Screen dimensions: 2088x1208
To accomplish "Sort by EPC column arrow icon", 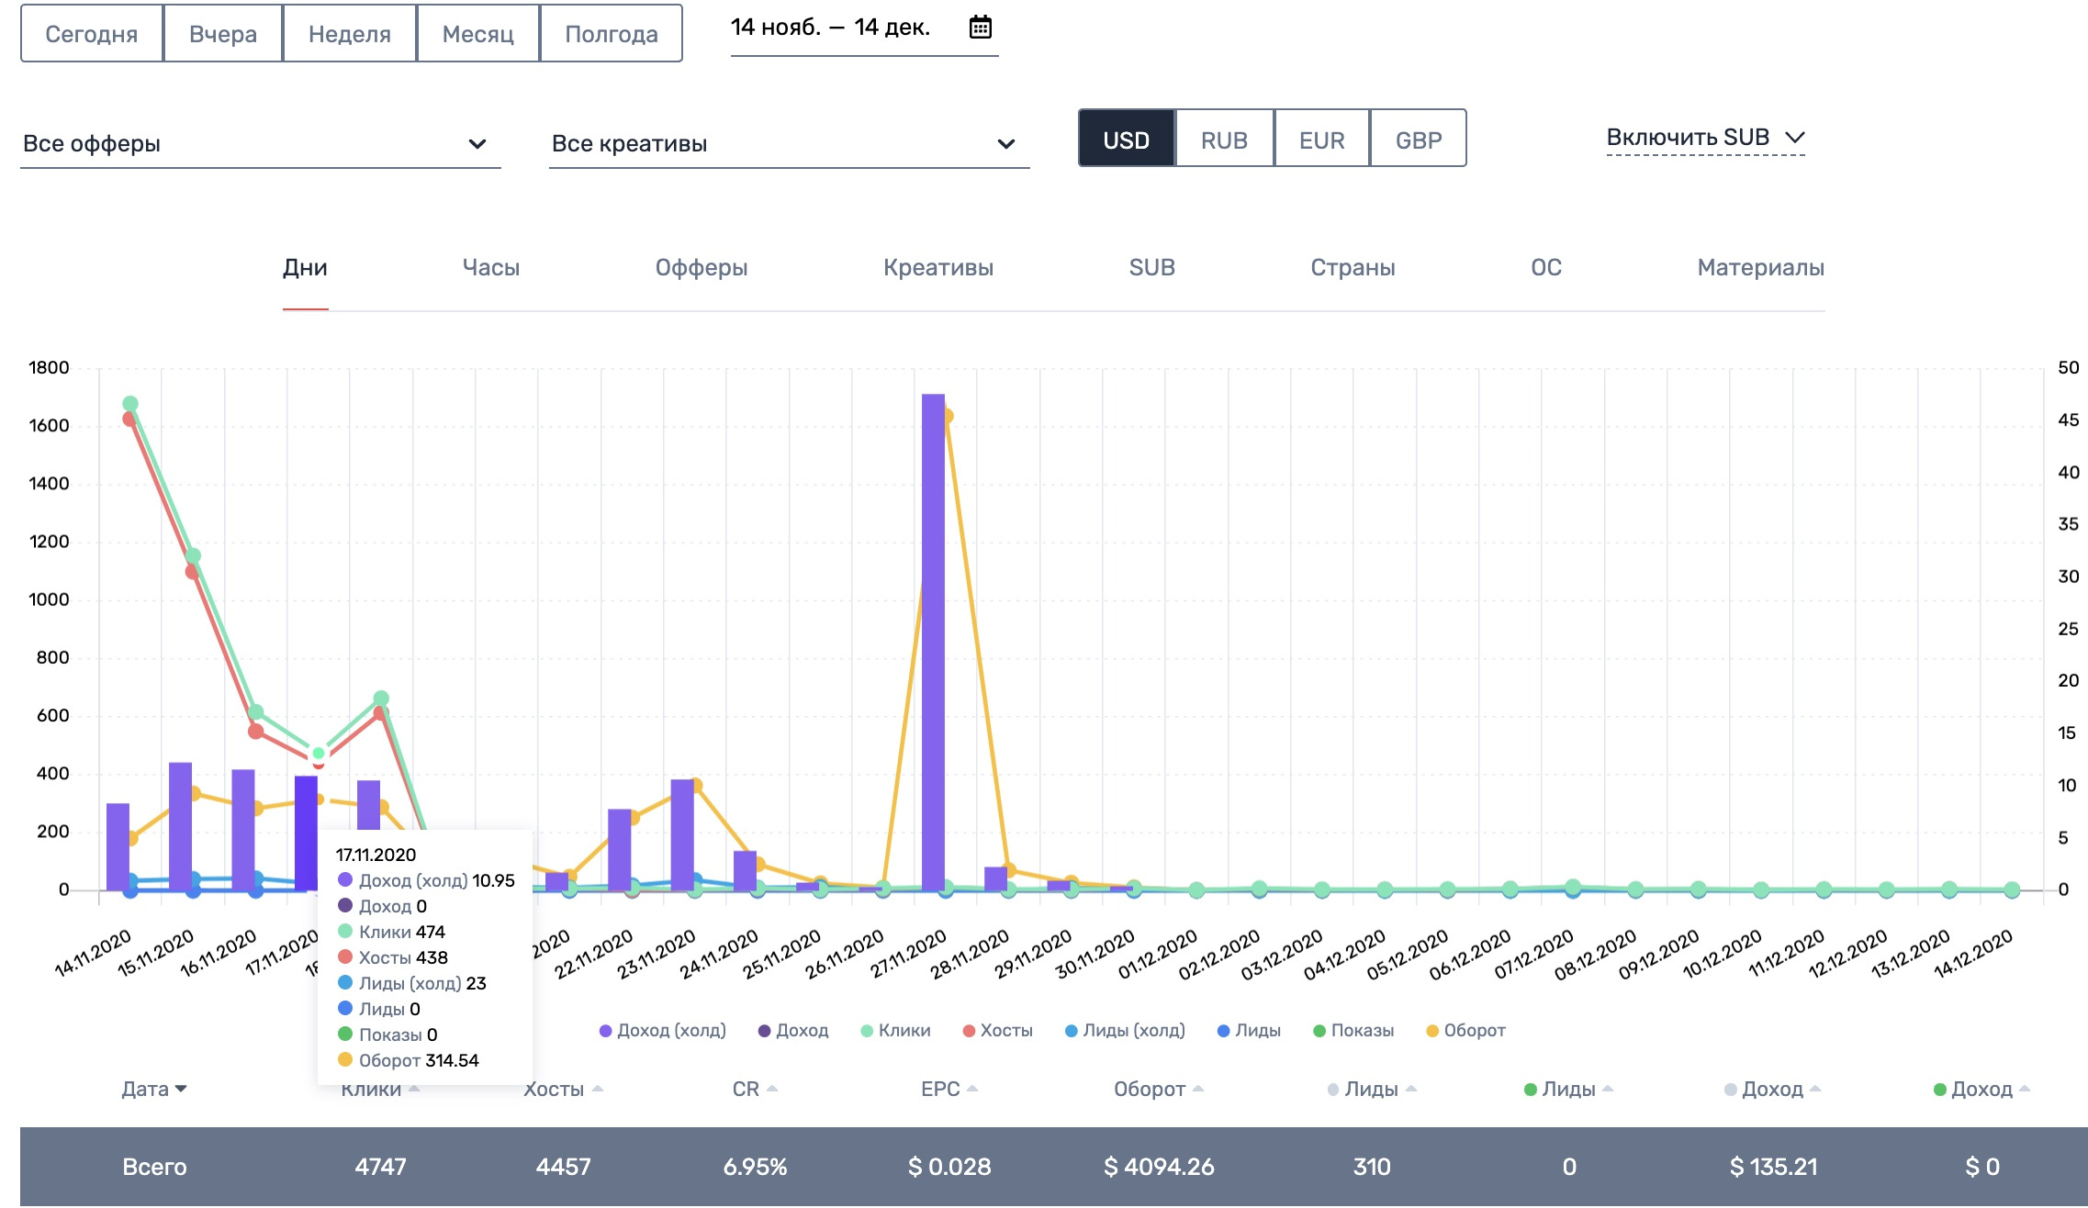I will 972,1089.
